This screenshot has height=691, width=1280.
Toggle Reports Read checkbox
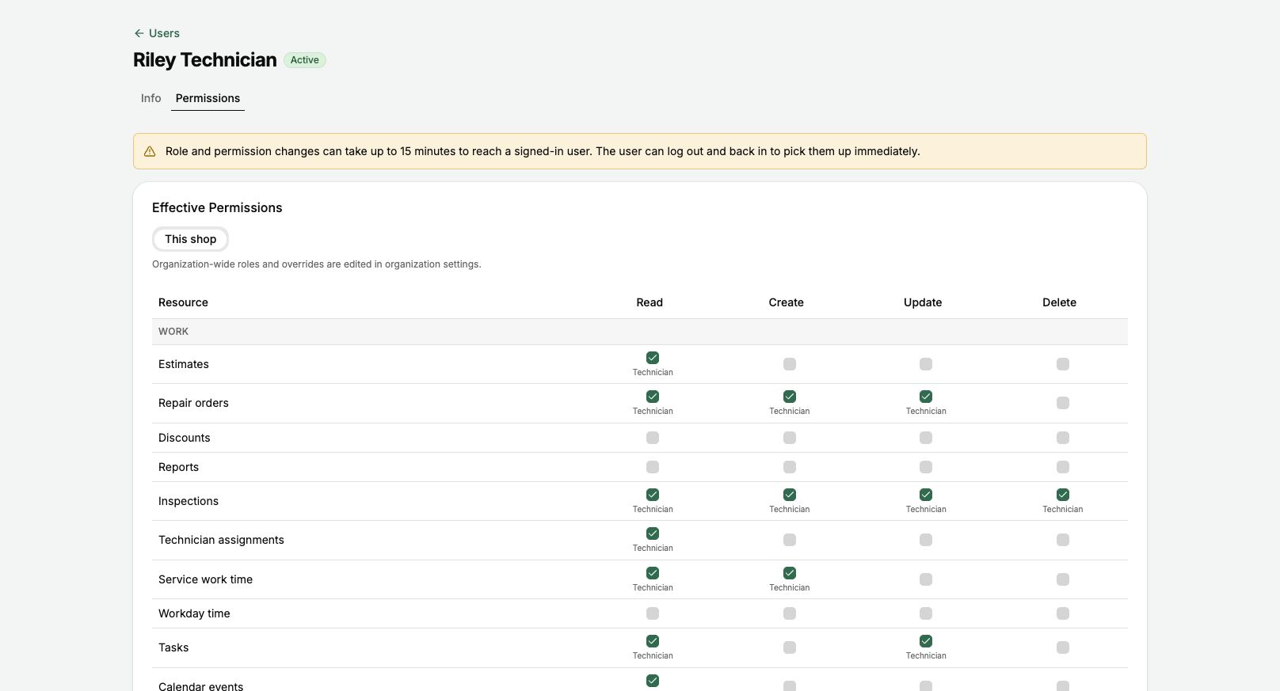[653, 467]
